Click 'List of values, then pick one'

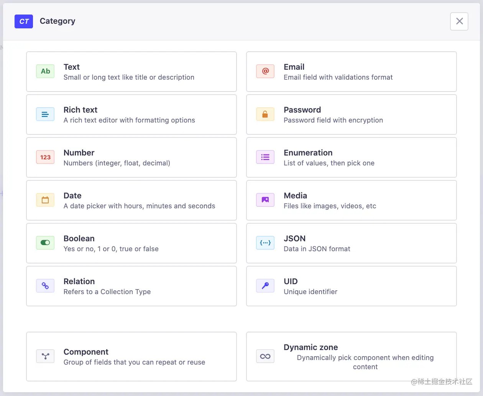pyautogui.click(x=329, y=163)
